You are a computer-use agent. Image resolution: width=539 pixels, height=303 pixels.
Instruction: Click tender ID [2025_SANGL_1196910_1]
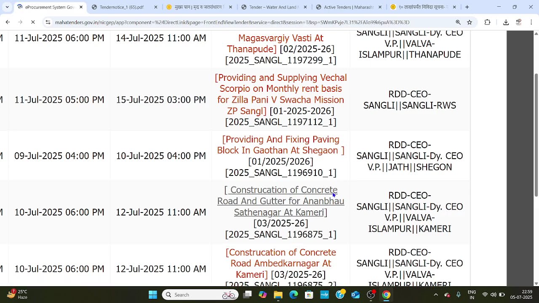(x=280, y=173)
